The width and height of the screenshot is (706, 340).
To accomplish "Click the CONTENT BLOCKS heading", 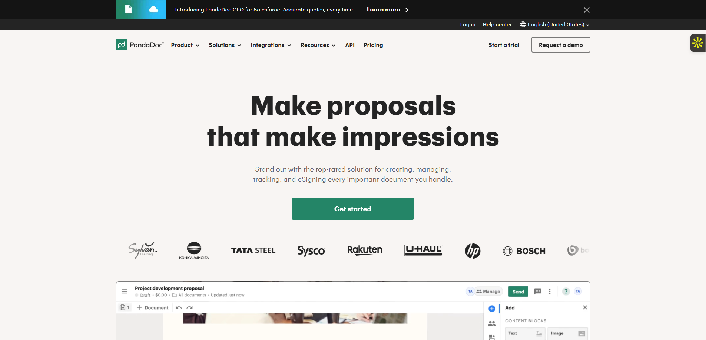I will [x=526, y=321].
